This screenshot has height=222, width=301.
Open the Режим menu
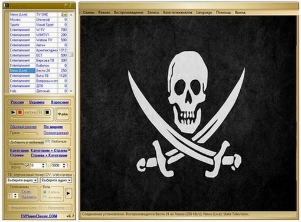pos(104,12)
